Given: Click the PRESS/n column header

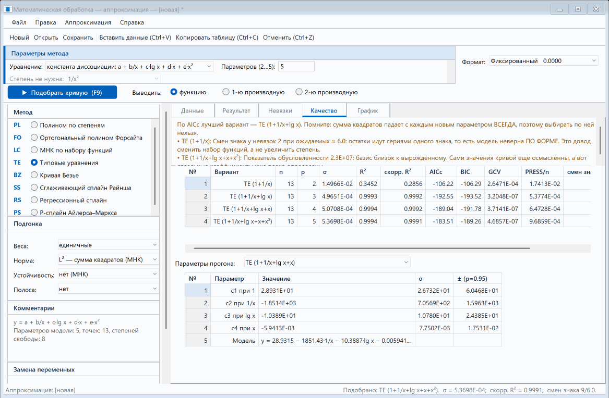Looking at the screenshot, I should [543, 172].
